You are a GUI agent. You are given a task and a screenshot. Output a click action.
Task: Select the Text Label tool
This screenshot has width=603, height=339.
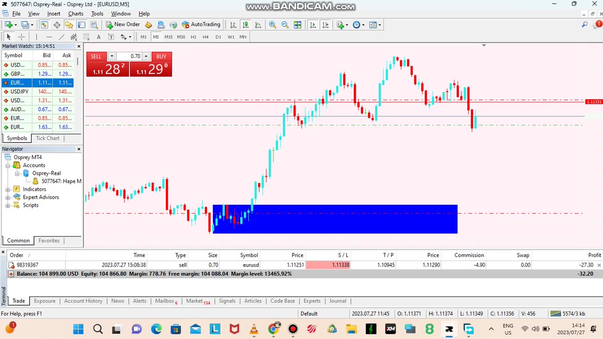[111, 37]
